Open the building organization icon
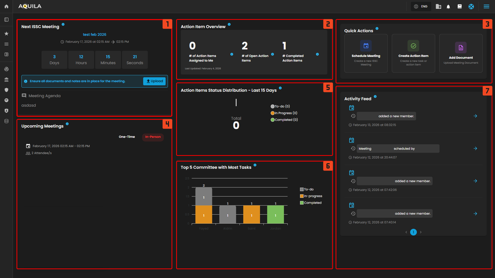The height and width of the screenshot is (278, 495). pos(438,7)
